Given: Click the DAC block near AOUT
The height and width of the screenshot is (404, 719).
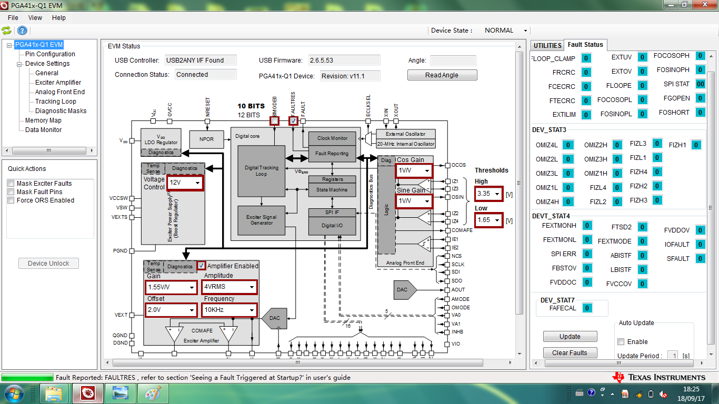Looking at the screenshot, I should coord(405,289).
